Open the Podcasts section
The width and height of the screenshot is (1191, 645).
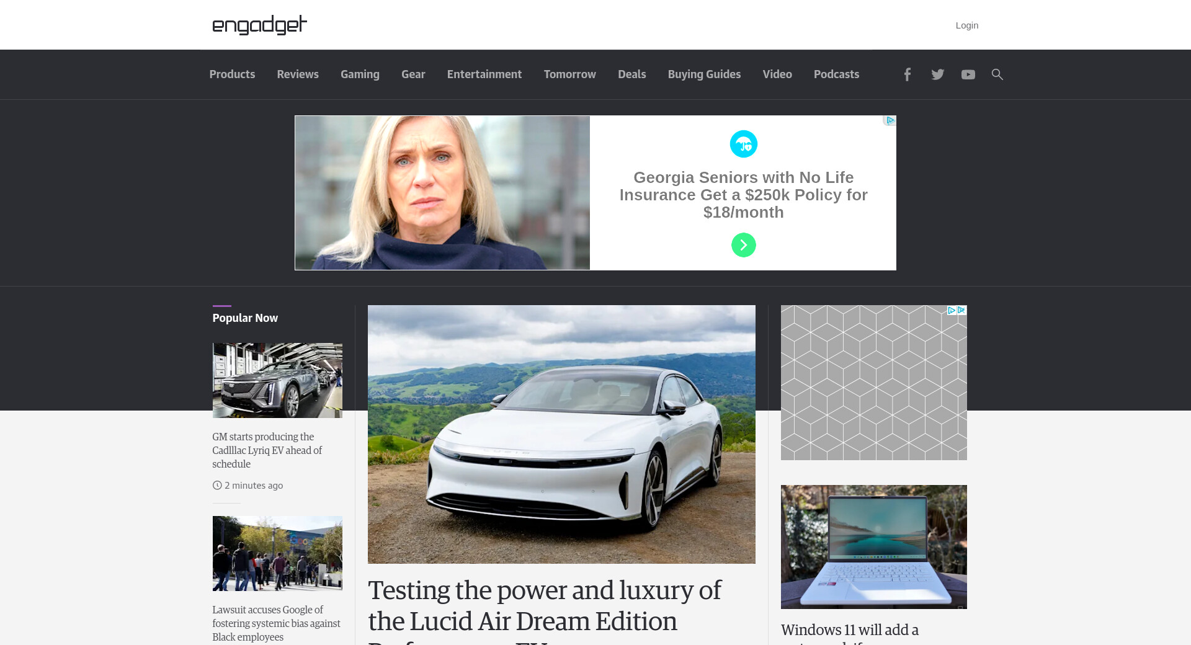coord(836,74)
